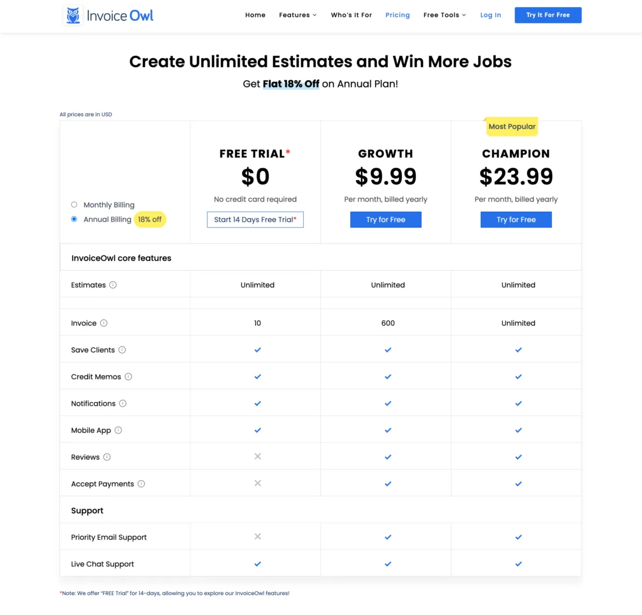
Task: Go to the Home menu item
Action: tap(255, 15)
